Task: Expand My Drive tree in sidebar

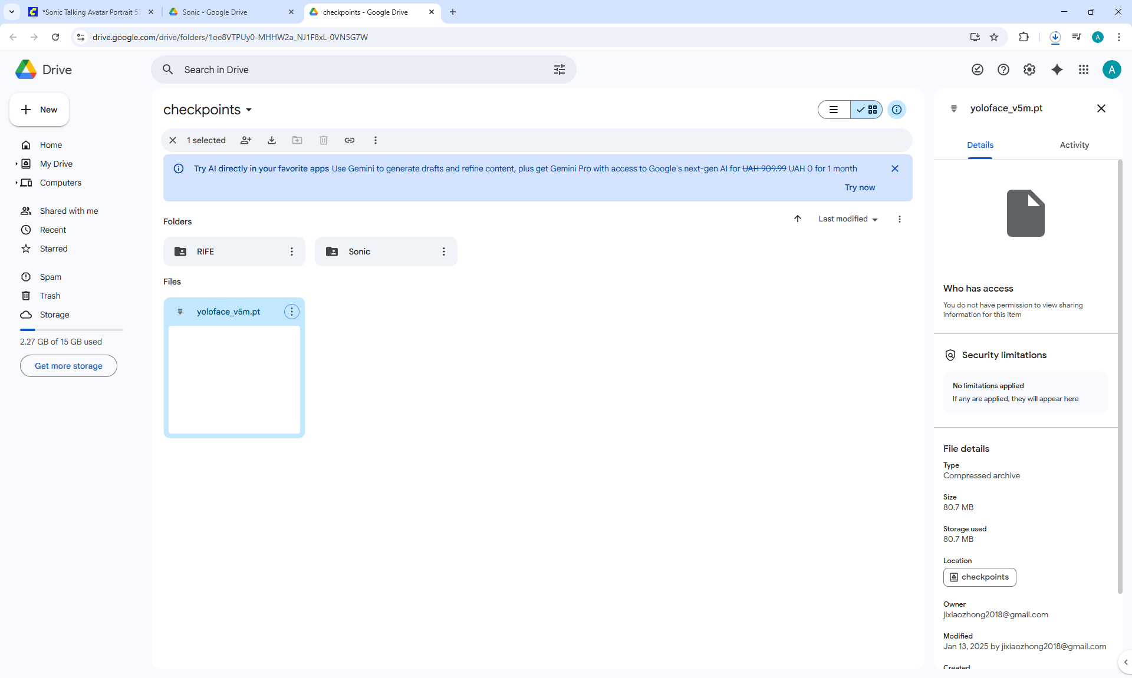Action: 17,164
